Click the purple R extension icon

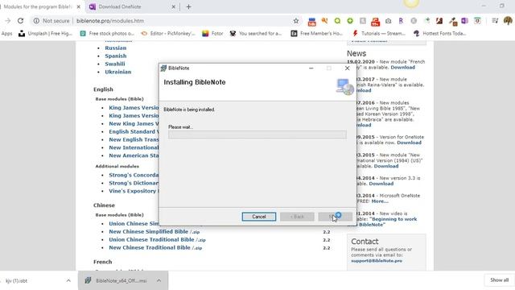click(x=401, y=21)
